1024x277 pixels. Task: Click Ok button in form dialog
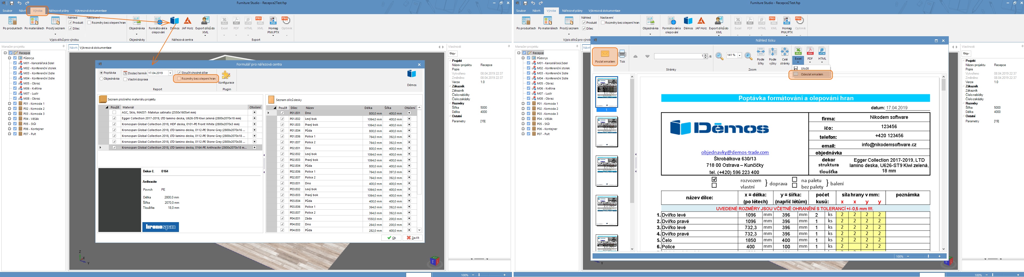coord(391,238)
